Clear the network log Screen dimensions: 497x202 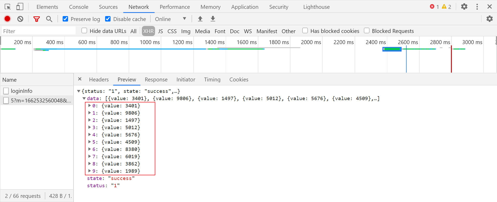click(20, 19)
